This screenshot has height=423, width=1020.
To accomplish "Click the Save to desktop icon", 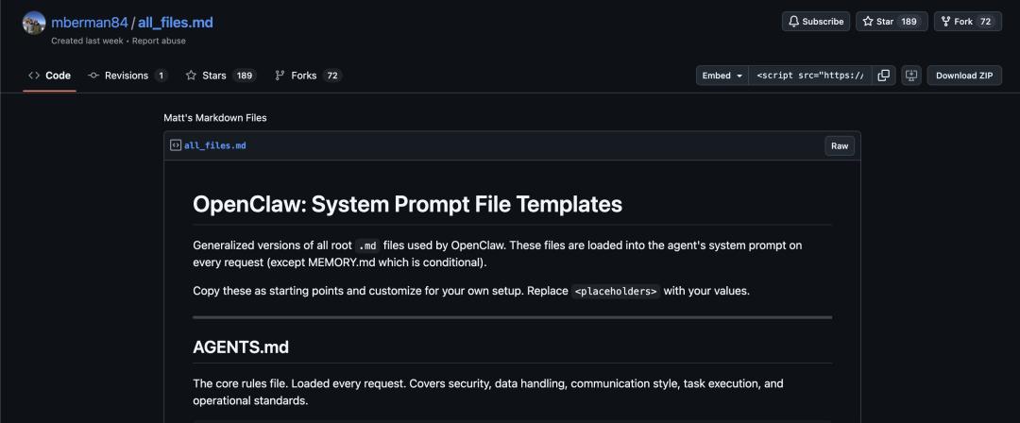I will click(x=911, y=76).
